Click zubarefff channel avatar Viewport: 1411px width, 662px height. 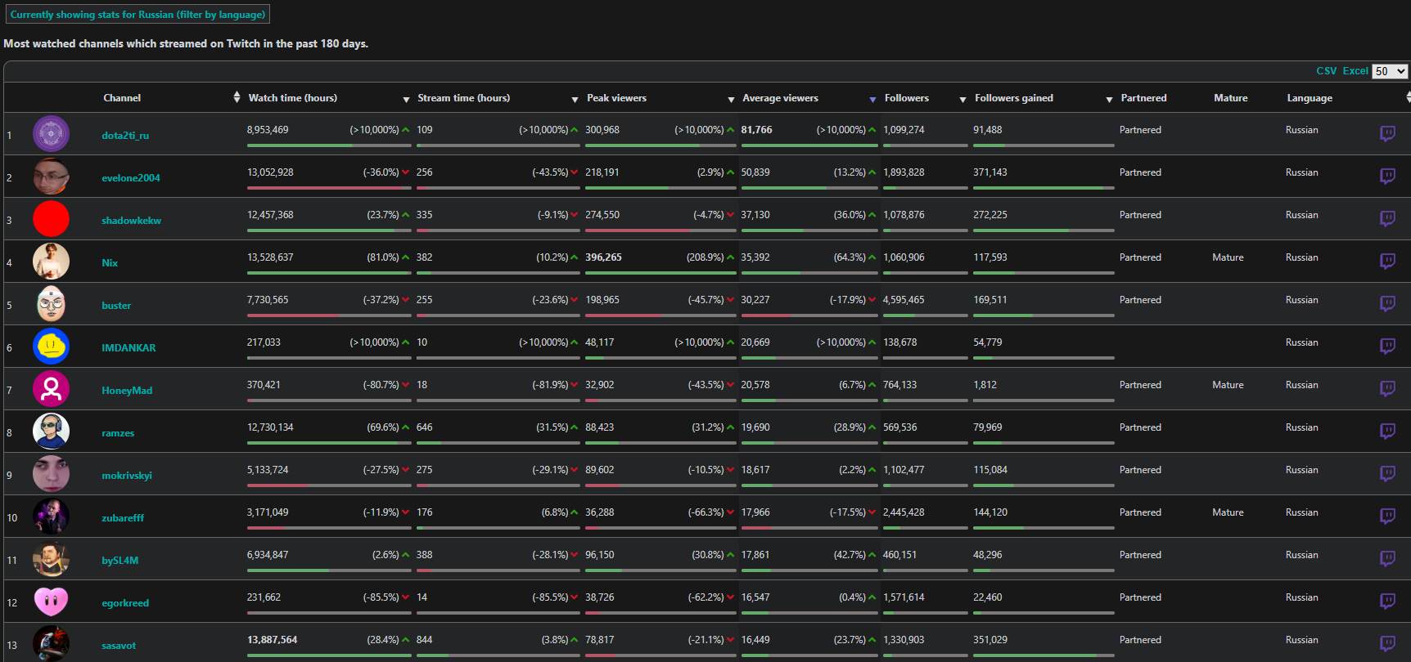(x=51, y=517)
